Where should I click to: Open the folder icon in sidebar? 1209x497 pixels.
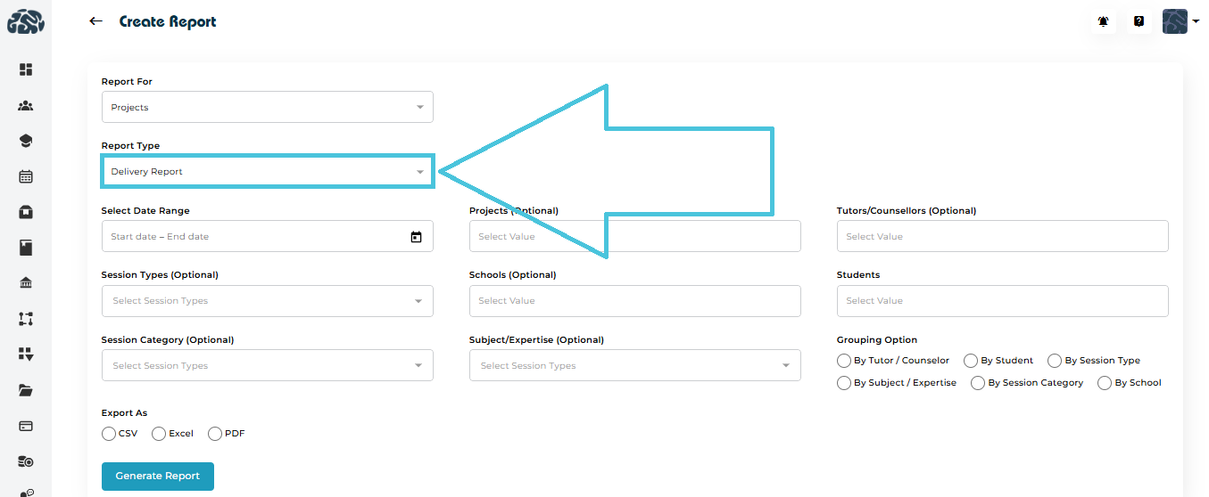(26, 390)
